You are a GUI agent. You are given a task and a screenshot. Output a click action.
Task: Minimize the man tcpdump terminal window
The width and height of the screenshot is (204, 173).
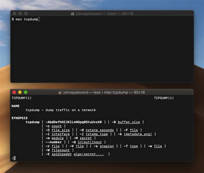[x=20, y=92]
